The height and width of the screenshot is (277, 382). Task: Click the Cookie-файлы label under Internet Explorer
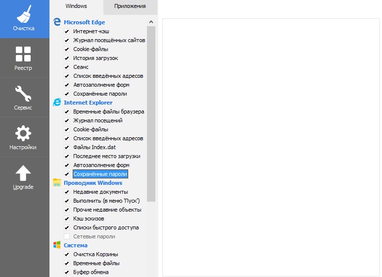pyautogui.click(x=91, y=129)
